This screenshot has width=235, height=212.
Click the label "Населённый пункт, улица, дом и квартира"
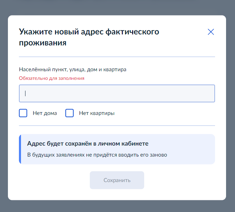(73, 70)
